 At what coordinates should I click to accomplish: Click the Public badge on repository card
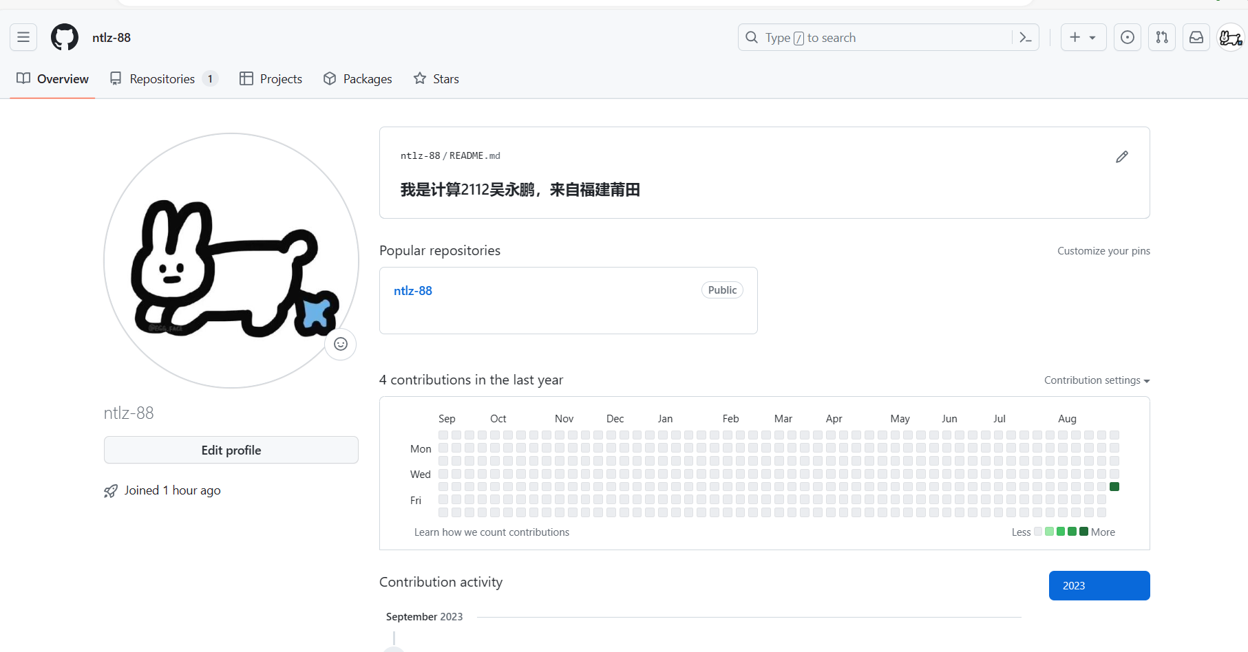[x=722, y=290]
